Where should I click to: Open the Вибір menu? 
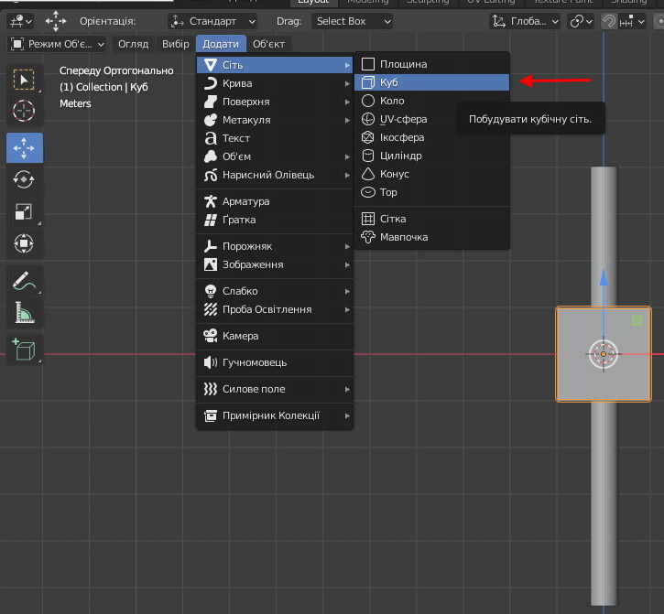click(175, 44)
